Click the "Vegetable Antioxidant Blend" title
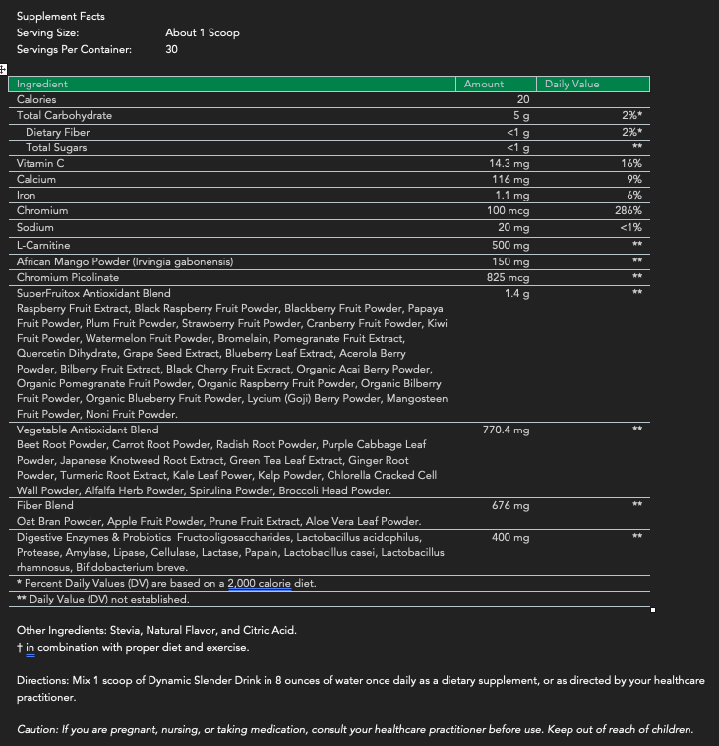 tap(88, 430)
